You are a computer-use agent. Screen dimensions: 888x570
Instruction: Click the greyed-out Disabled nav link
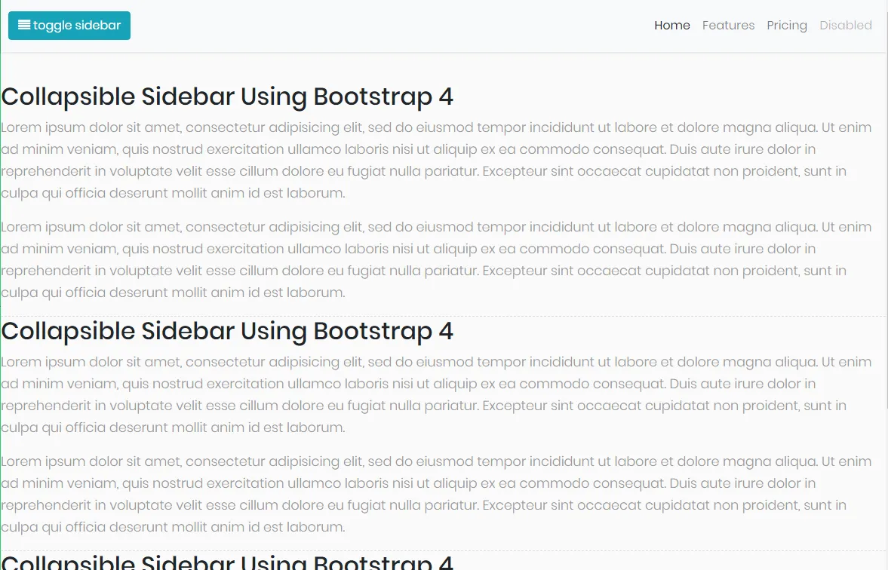(845, 26)
